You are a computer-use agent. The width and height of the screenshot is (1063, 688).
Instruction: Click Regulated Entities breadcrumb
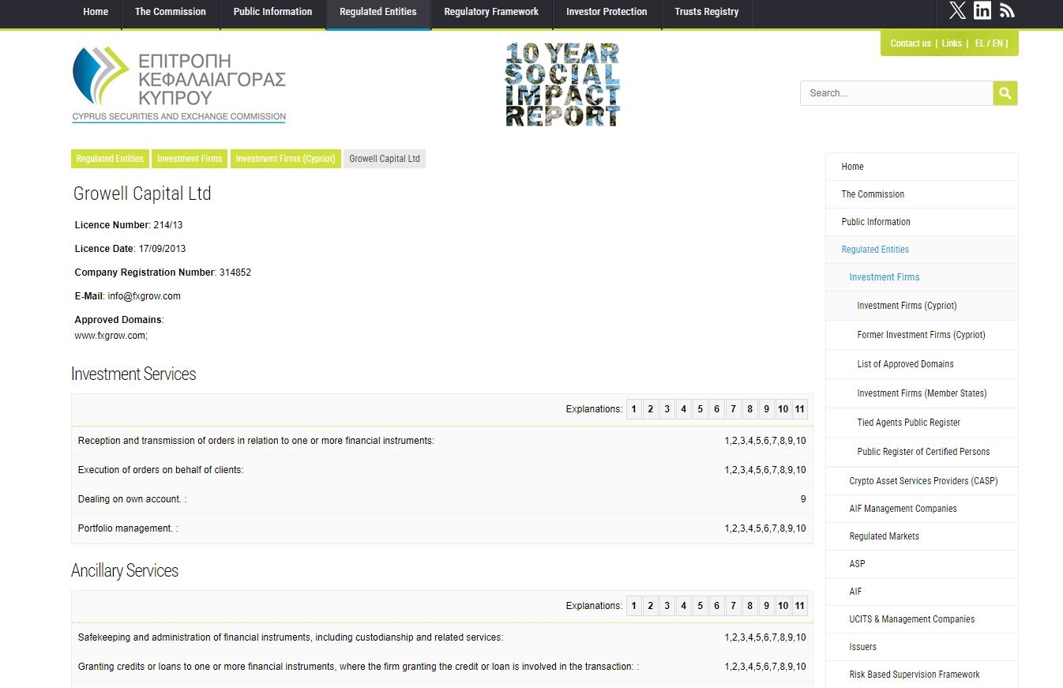(110, 159)
